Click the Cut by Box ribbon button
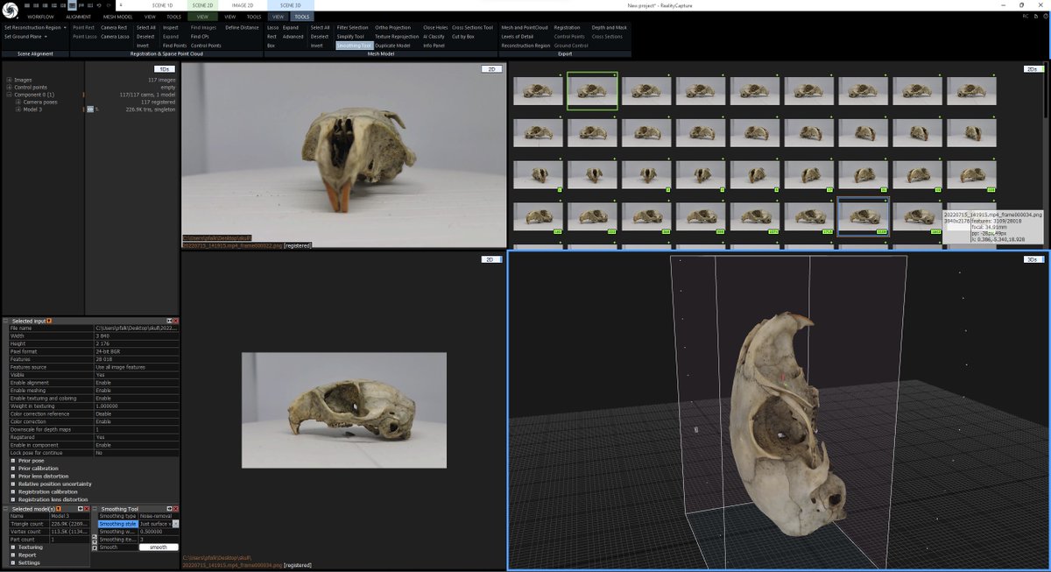Viewport: 1051px width, 572px height. (463, 37)
